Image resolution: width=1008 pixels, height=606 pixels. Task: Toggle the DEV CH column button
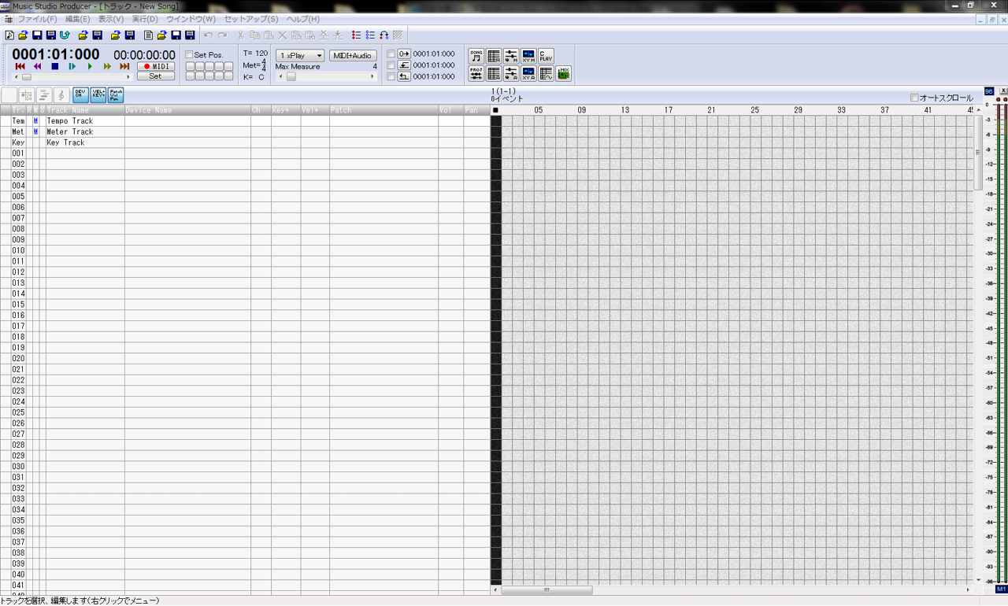[80, 94]
